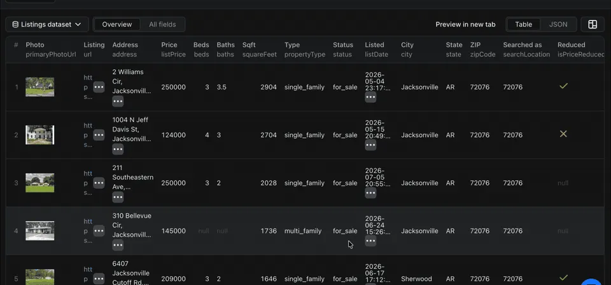Screen dimensions: 611x285
Task: Click the ZIP zipCode column header
Action: [483, 50]
